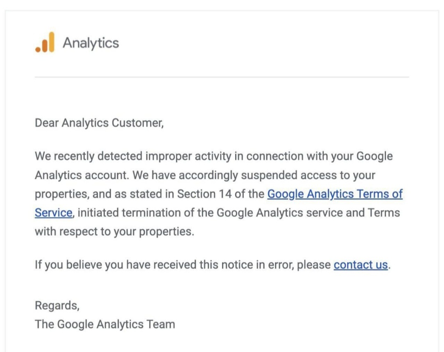444x352 pixels.
Task: Follow the "contact us" link
Action: [361, 264]
